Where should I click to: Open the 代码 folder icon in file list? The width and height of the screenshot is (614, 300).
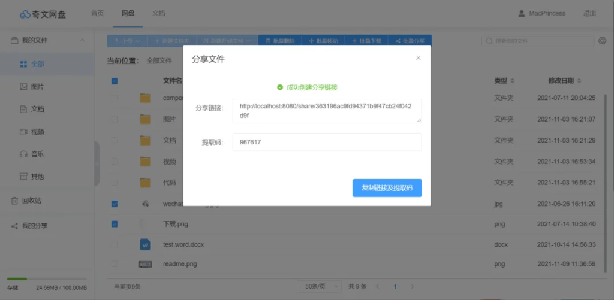(x=145, y=182)
